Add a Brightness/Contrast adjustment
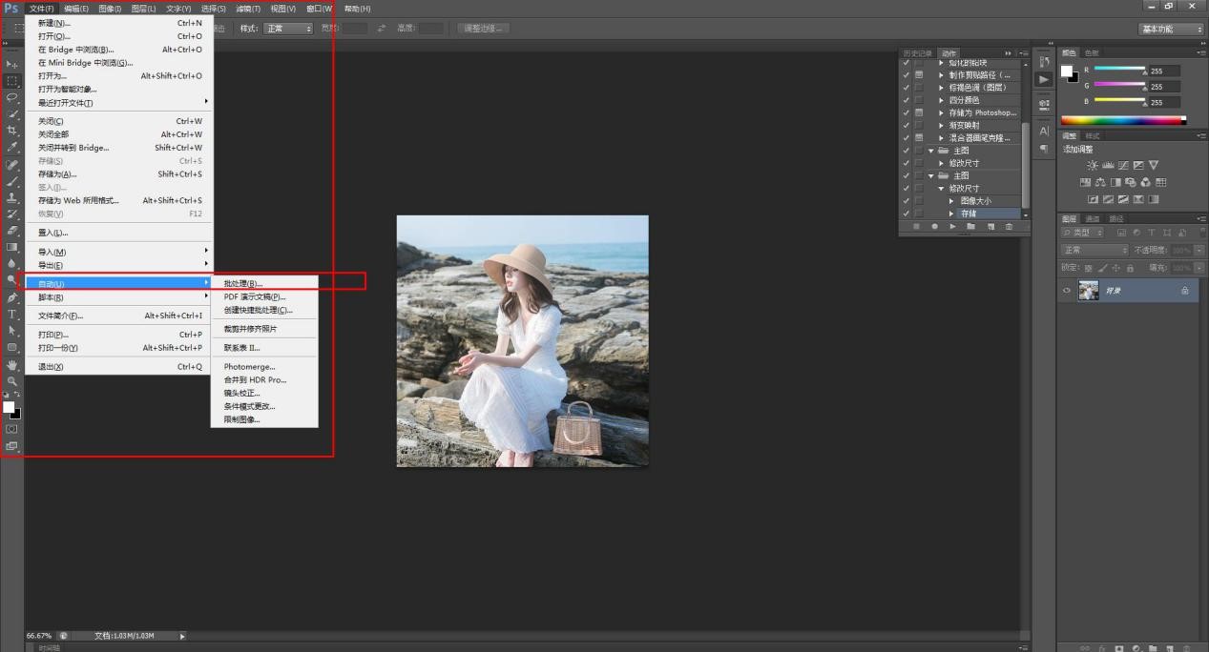 (1092, 166)
